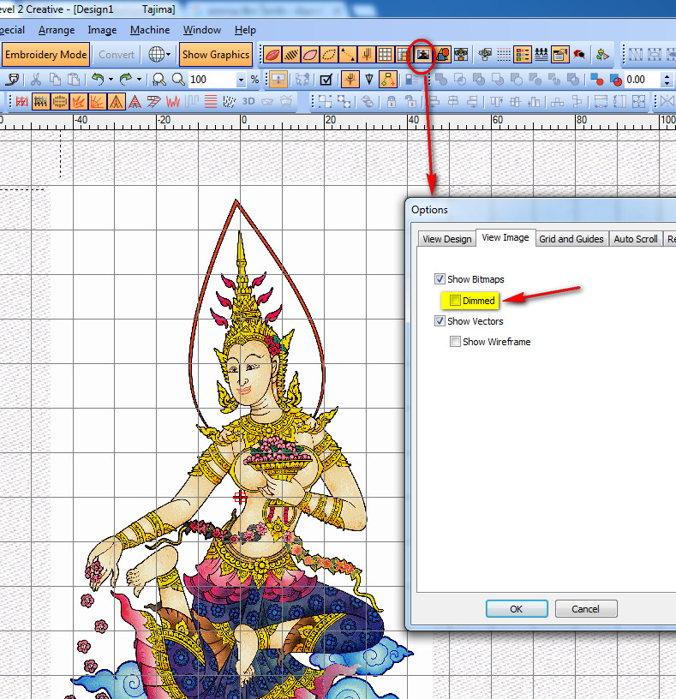Click the zoom value field showing 100
Screen dimensions: 676x699
tap(212, 80)
